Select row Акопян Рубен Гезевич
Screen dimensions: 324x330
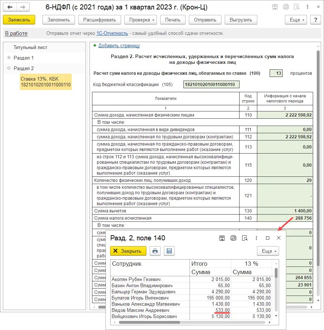[191, 279]
